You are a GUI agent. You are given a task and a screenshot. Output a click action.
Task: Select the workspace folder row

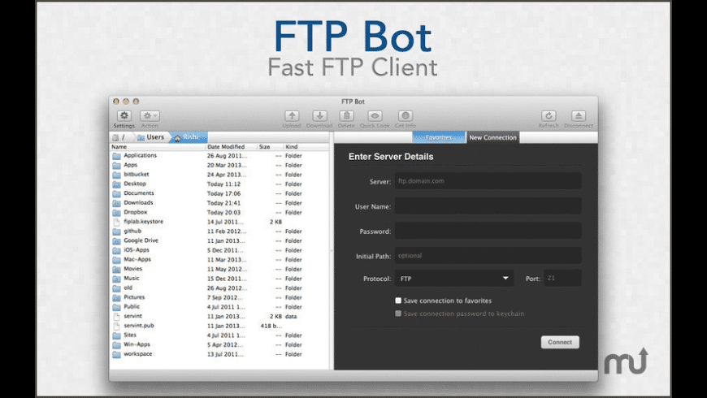coord(220,354)
